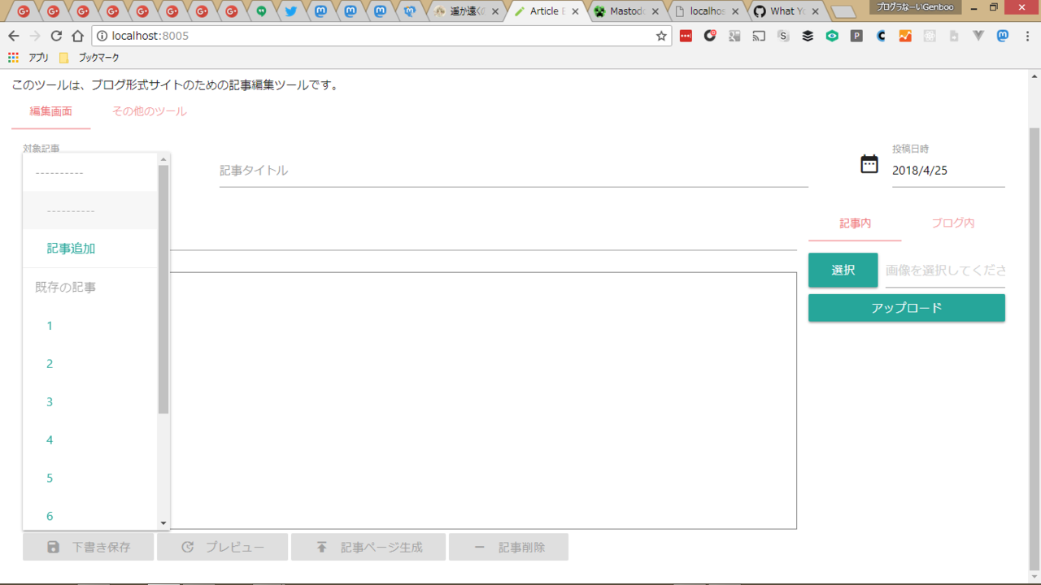The image size is (1041, 585).
Task: Click the プログラなーいGenboo profile button
Action: tap(916, 6)
